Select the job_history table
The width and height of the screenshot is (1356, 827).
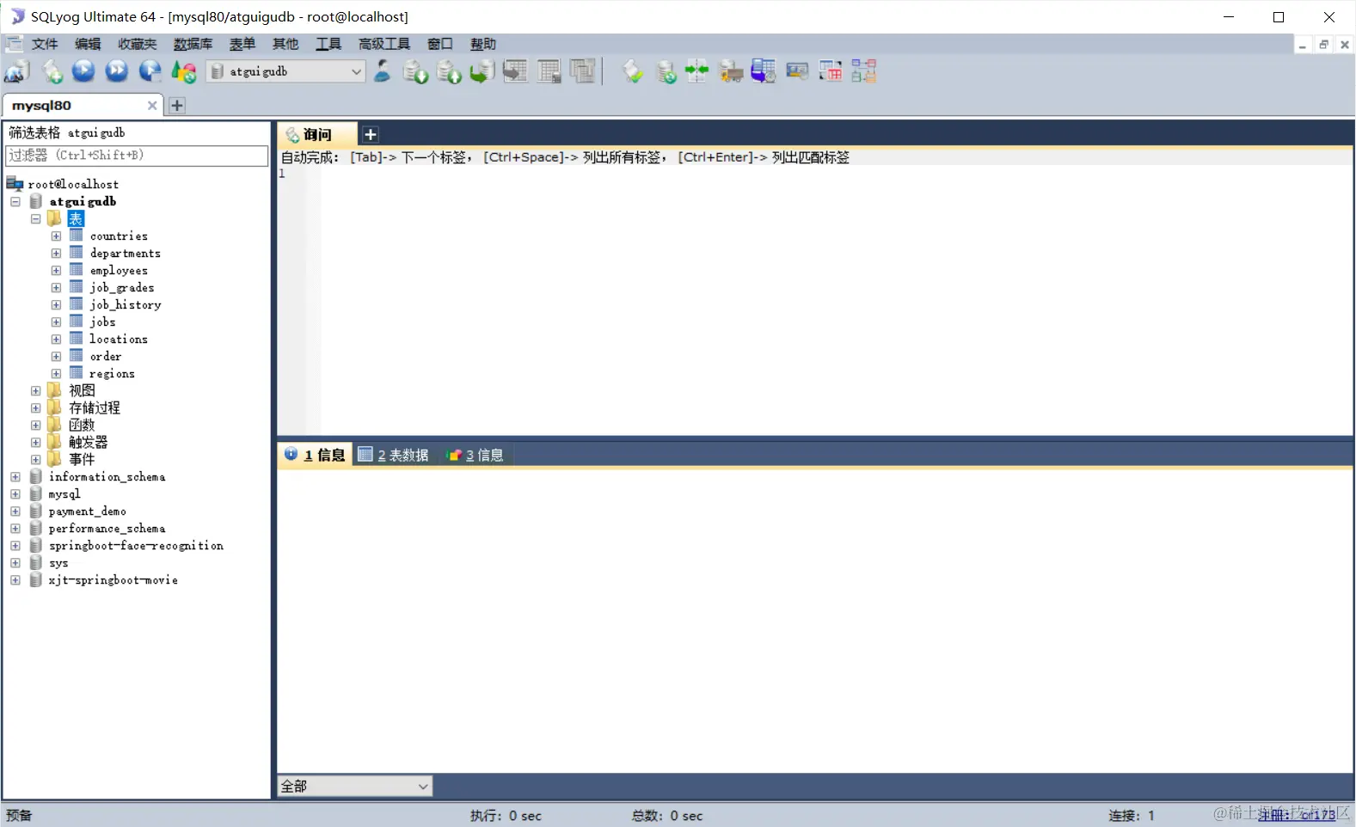(126, 304)
